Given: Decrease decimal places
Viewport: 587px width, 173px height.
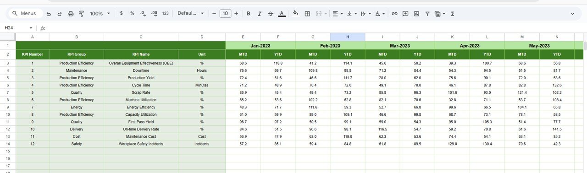Looking at the screenshot, I should pos(143,14).
